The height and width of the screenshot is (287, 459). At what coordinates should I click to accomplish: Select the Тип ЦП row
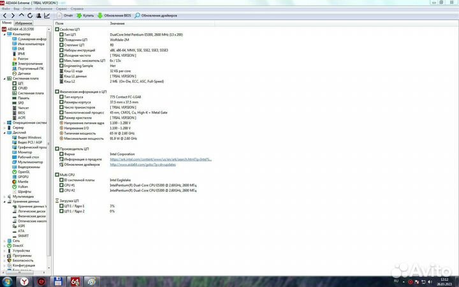coord(121,34)
